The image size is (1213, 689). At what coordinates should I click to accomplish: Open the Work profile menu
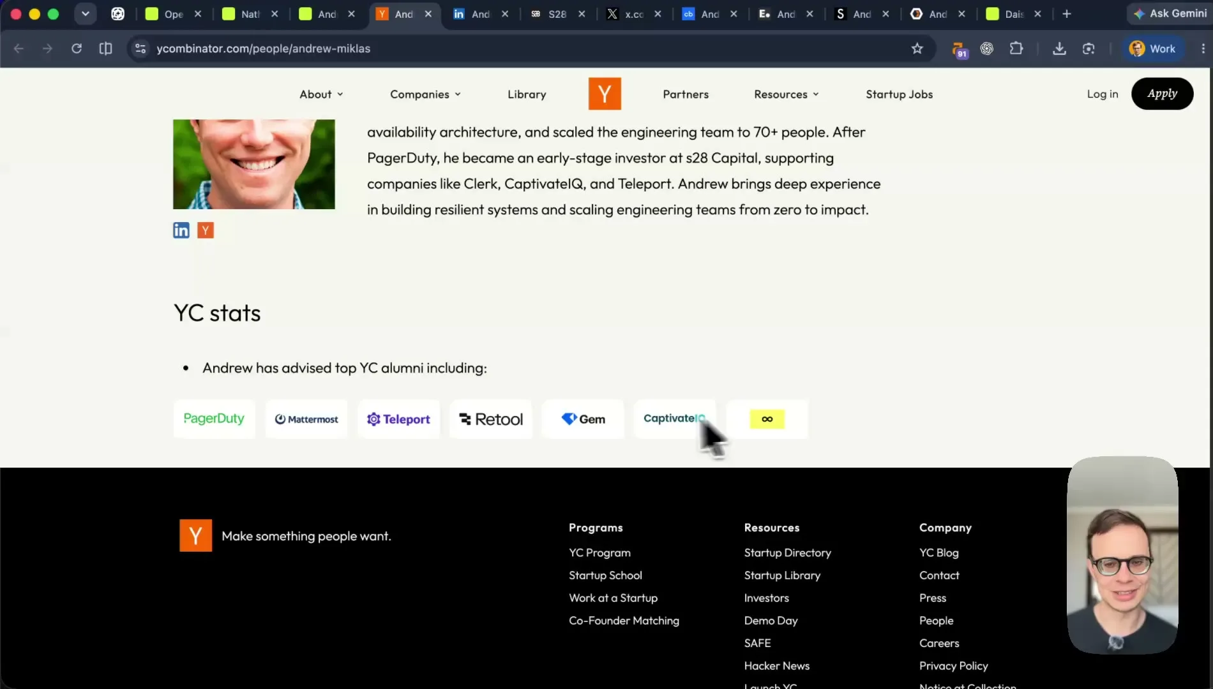[1152, 48]
